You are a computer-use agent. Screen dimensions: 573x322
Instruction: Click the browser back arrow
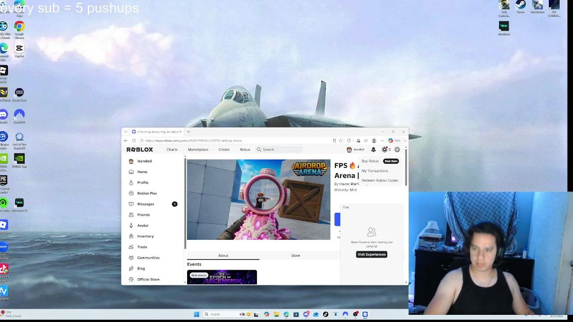(x=126, y=140)
